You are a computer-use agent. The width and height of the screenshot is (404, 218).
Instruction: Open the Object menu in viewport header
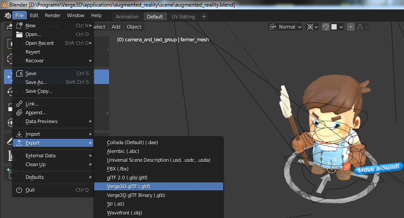(x=134, y=27)
